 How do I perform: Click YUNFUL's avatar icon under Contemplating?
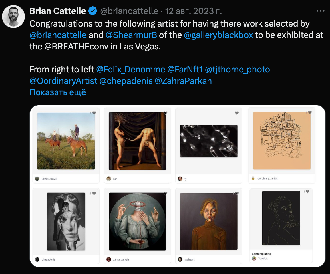pyautogui.click(x=254, y=258)
